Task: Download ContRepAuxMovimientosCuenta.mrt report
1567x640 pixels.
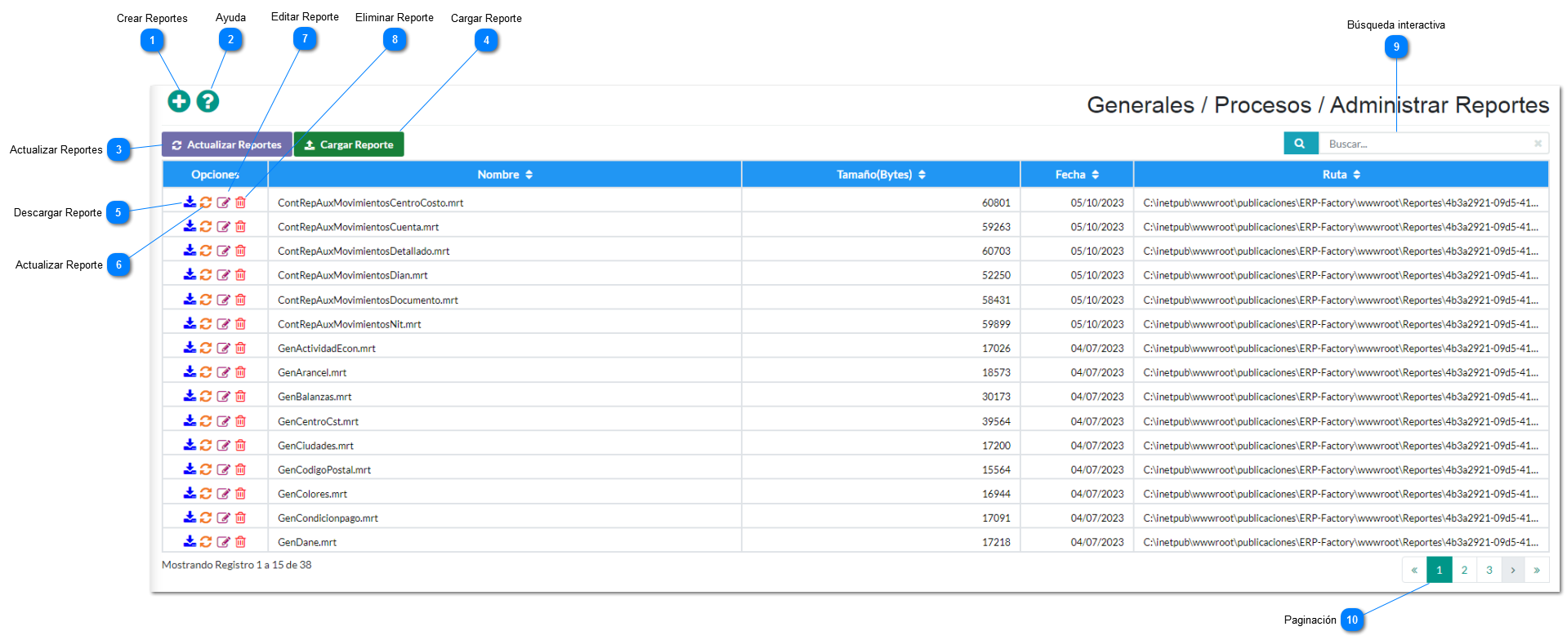Action: point(190,226)
